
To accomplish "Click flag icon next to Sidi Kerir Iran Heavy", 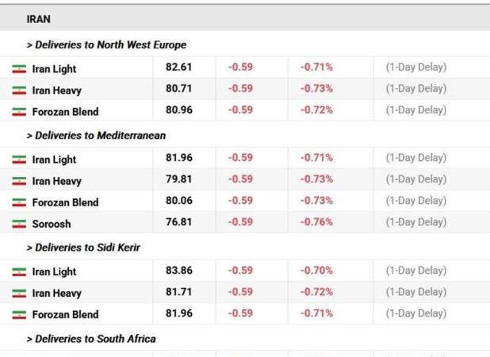I will 19,294.
